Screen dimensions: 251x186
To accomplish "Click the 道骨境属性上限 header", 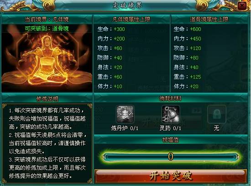I will [x=209, y=20].
